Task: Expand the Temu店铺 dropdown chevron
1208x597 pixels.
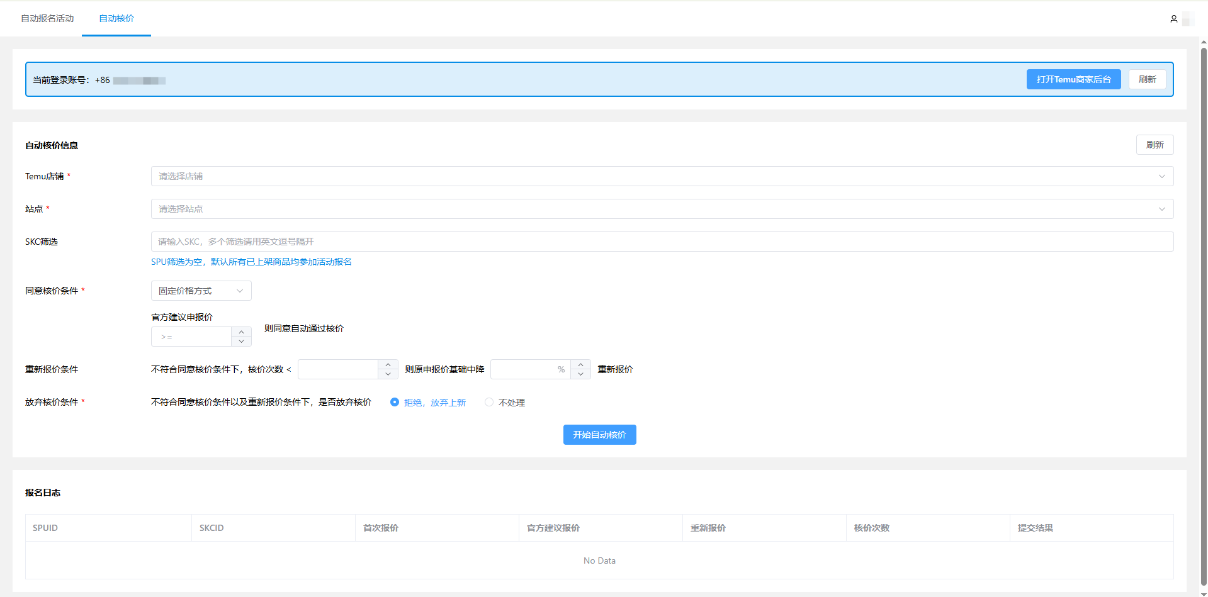Action: [x=1162, y=176]
